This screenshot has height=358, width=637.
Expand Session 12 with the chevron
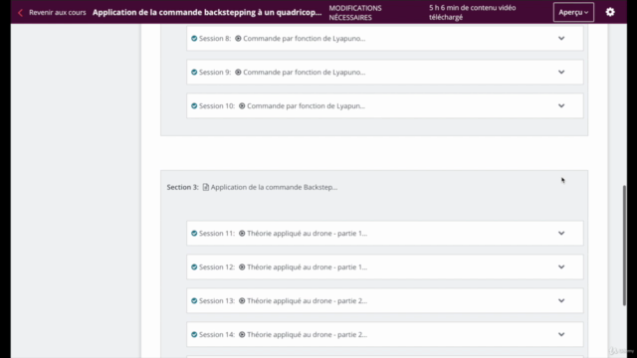tap(561, 267)
